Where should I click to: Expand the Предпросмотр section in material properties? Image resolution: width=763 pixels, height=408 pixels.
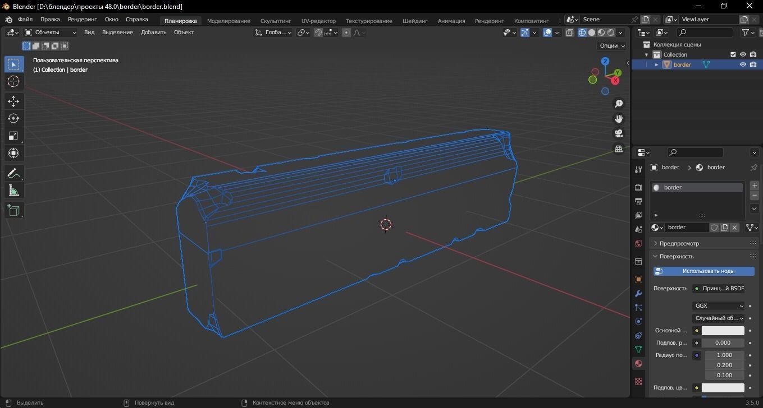[x=679, y=243]
